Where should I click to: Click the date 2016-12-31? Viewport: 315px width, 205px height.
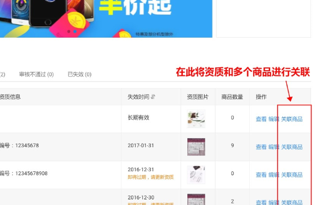[141, 170]
